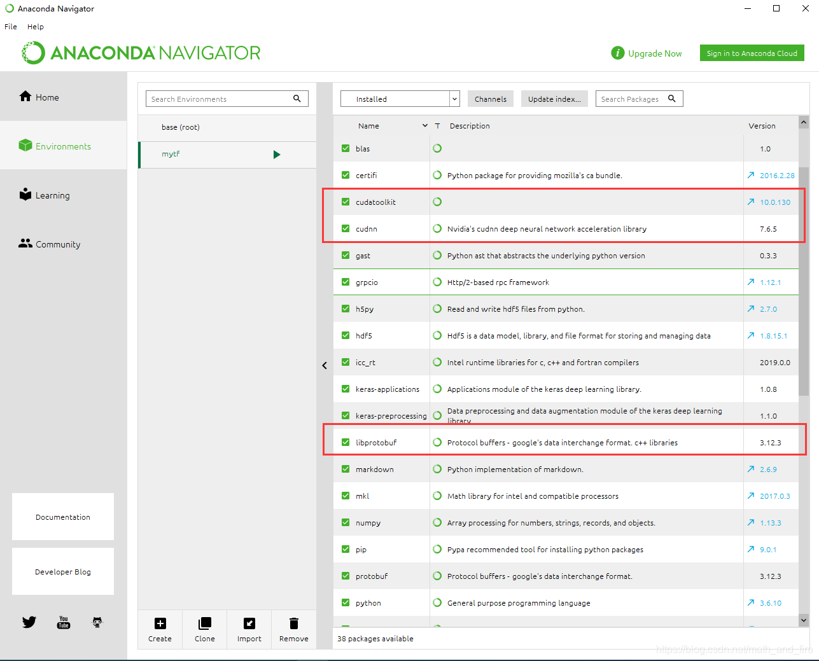Click the upgrade arrow for h5py version
Image resolution: width=819 pixels, height=661 pixels.
[751, 309]
